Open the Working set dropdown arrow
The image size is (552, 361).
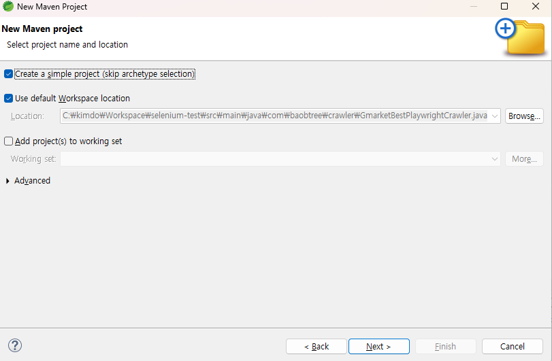494,159
